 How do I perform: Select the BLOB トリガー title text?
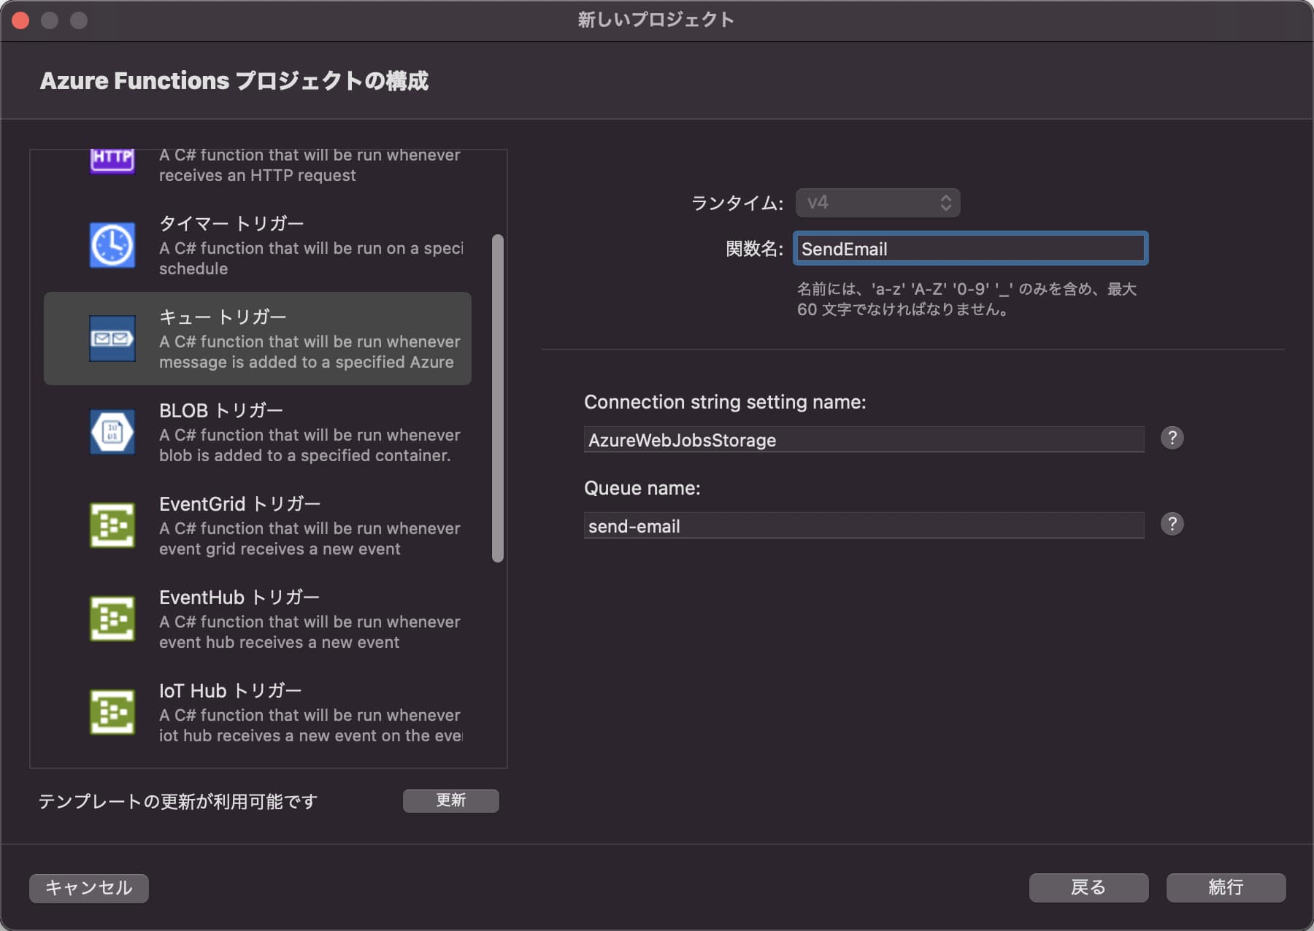tap(221, 410)
